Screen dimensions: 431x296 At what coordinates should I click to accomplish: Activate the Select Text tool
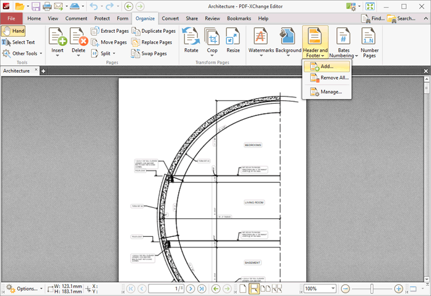(x=18, y=42)
